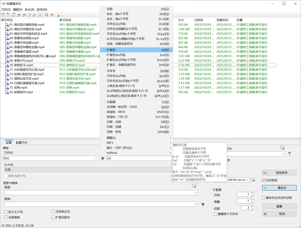Click the first toolbar icon under the menu bar

click(3, 15)
